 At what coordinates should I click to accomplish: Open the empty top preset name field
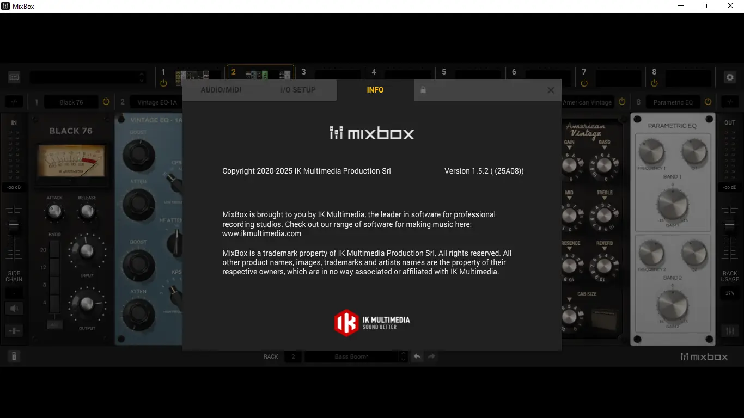click(x=84, y=77)
